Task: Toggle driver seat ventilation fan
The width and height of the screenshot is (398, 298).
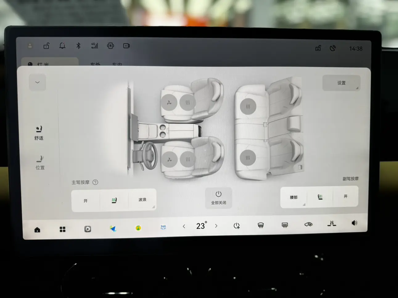Action: point(169,160)
